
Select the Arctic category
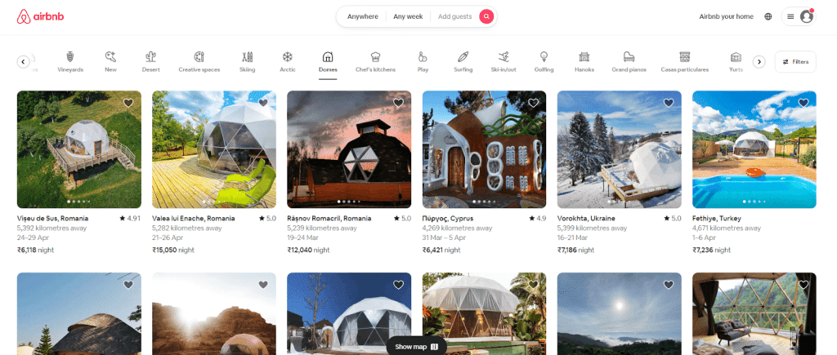tap(288, 62)
